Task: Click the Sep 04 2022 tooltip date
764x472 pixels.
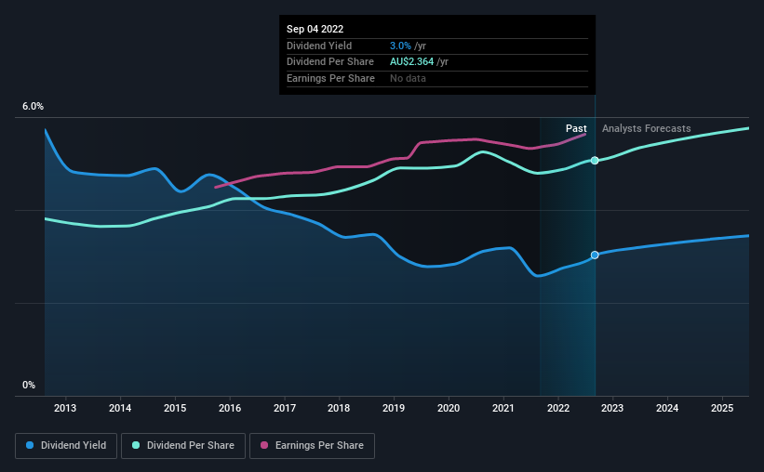Action: click(315, 29)
